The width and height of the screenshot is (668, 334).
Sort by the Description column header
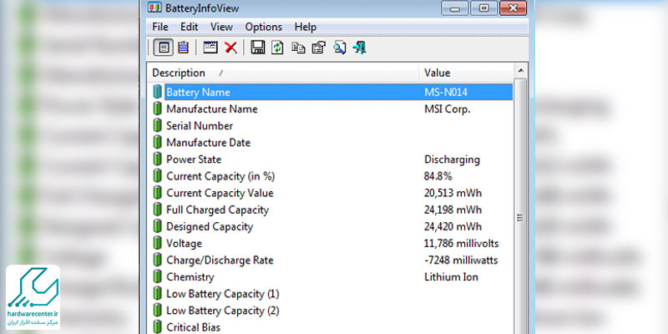283,73
